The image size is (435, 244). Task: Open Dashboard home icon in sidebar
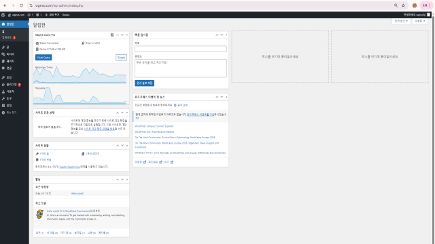tap(3, 24)
